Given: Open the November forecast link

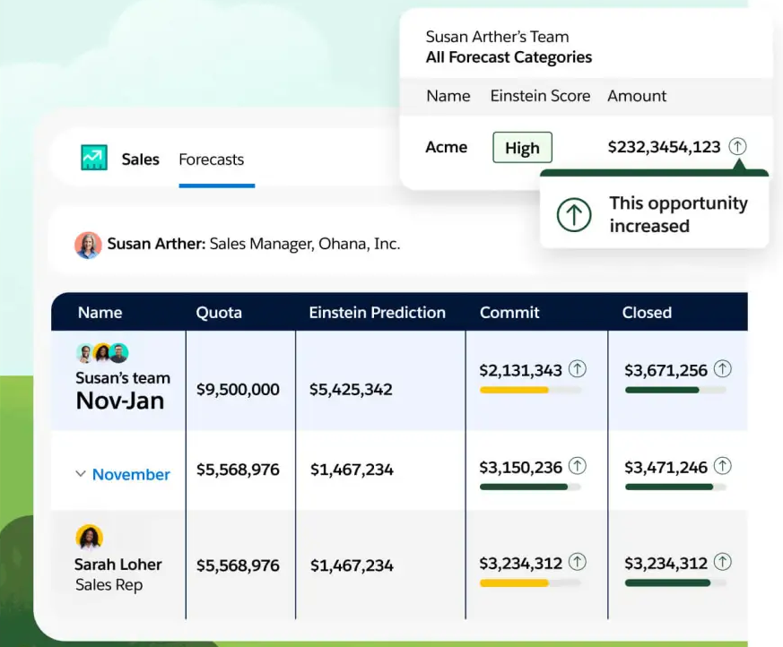Looking at the screenshot, I should coord(131,474).
